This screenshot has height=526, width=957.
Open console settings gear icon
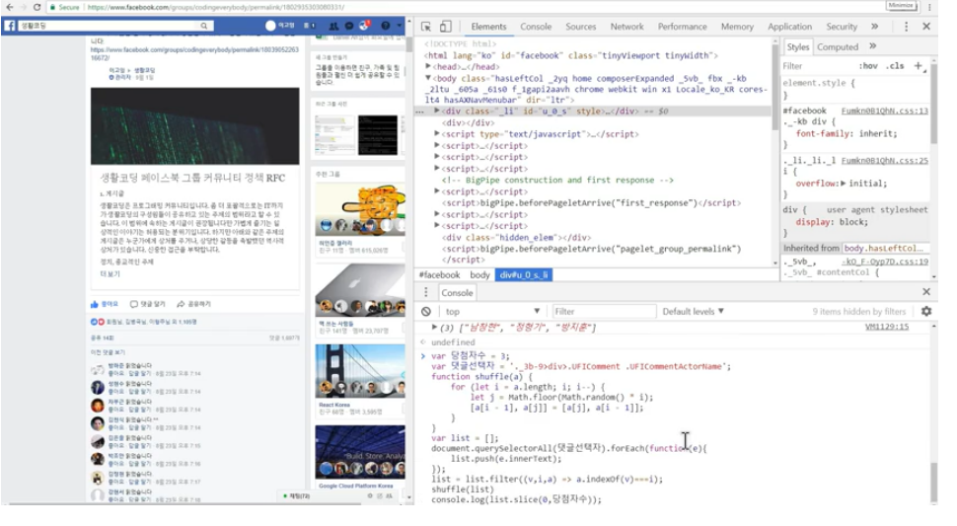click(926, 311)
